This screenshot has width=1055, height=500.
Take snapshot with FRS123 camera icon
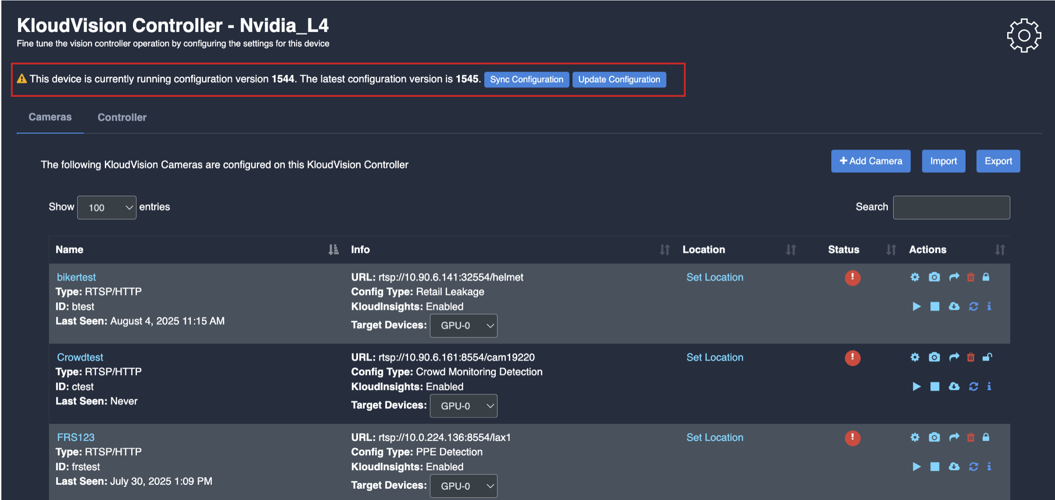(x=934, y=437)
